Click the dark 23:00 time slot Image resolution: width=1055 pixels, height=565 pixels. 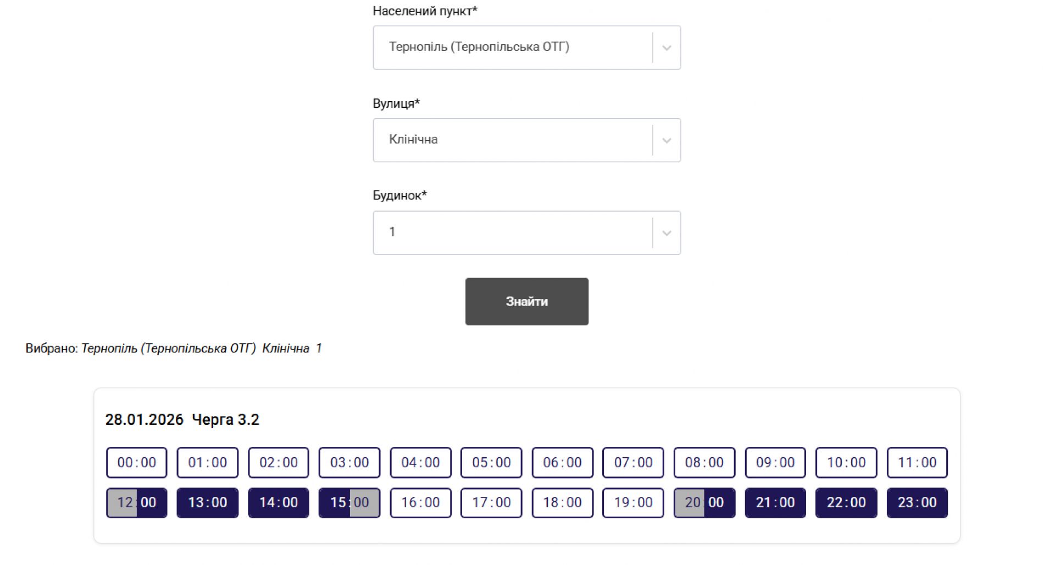[917, 502]
